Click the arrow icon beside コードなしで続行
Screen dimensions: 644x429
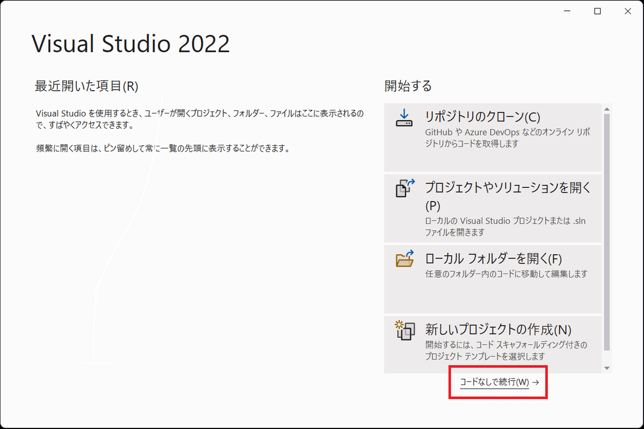pyautogui.click(x=536, y=383)
